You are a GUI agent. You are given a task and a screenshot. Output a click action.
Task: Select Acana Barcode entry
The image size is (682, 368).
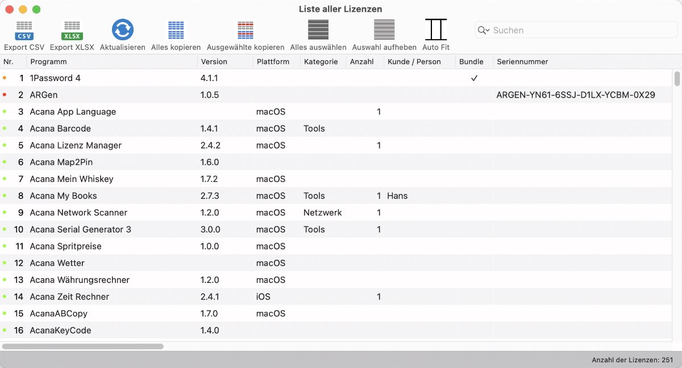336,129
